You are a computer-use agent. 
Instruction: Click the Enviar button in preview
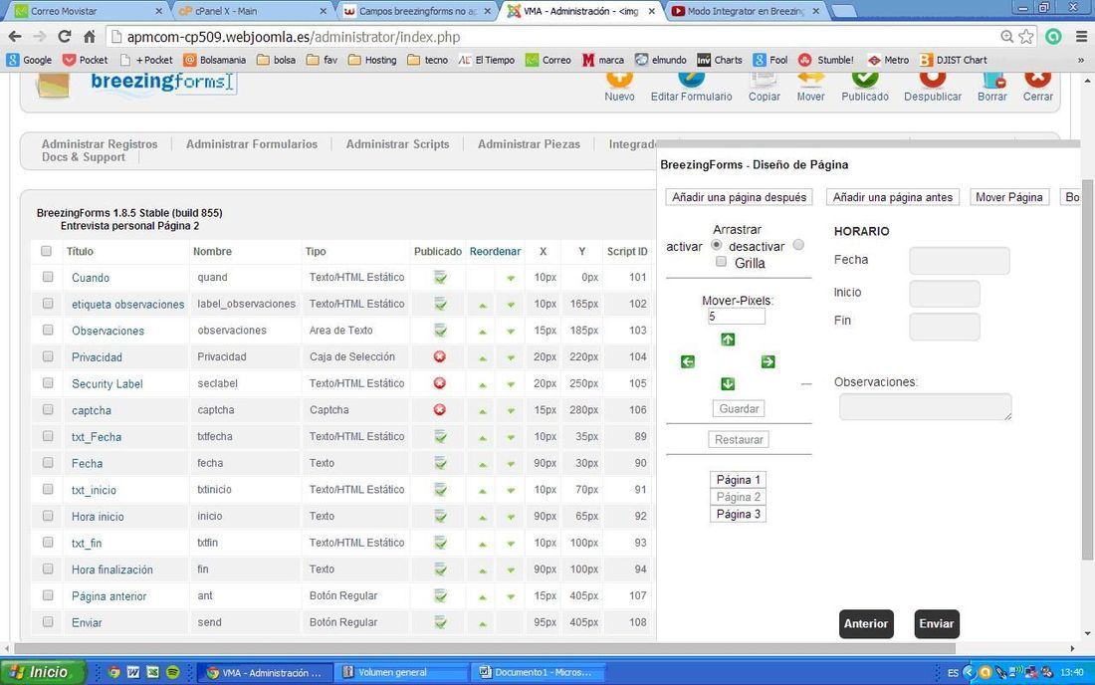pyautogui.click(x=937, y=623)
